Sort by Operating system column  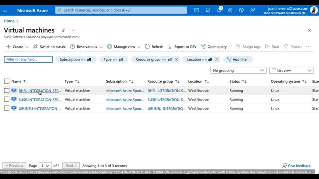[304, 81]
